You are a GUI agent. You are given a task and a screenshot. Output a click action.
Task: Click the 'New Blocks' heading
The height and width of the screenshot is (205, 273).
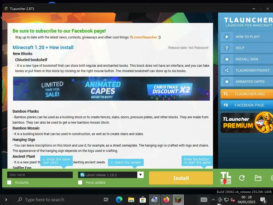(x=22, y=54)
